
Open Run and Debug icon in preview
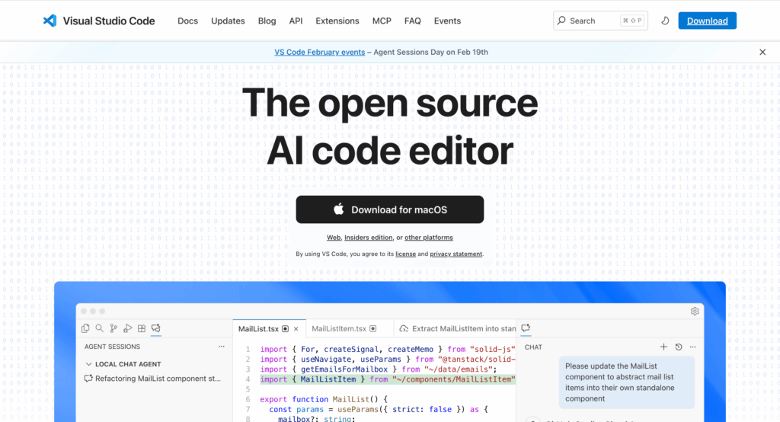pos(127,328)
